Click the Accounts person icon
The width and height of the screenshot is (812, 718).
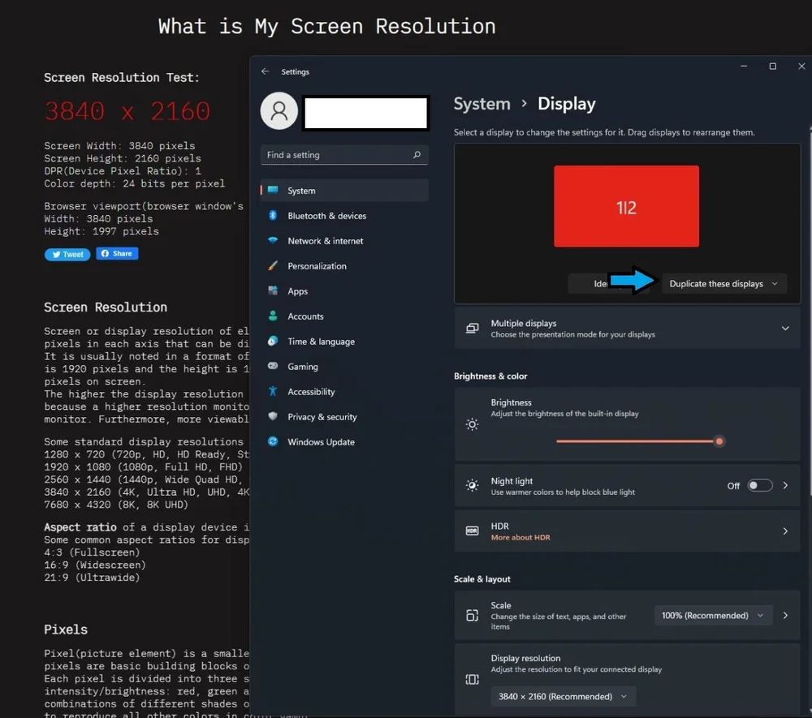pos(273,316)
